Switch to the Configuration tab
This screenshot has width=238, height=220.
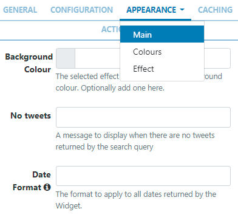point(81,10)
